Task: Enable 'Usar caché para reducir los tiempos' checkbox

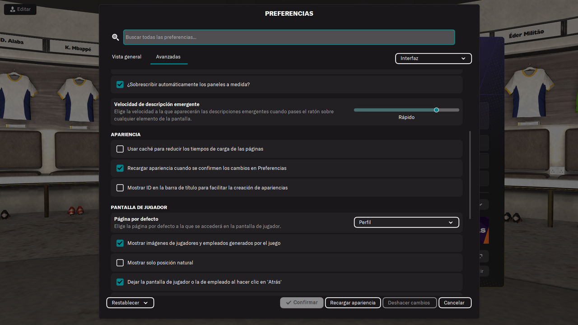Action: [120, 149]
